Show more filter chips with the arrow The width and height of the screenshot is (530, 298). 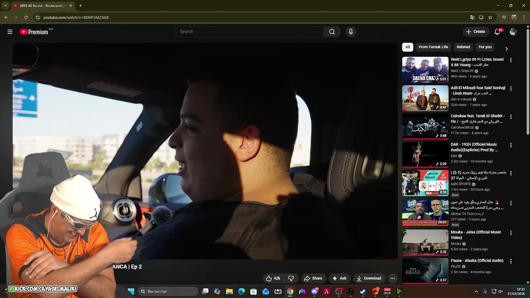coord(506,49)
